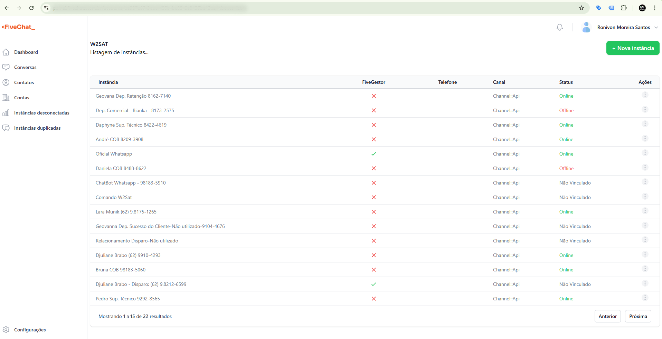Click the FiveGestor green check for Djuliane Brabo - Disparo

[x=373, y=284]
